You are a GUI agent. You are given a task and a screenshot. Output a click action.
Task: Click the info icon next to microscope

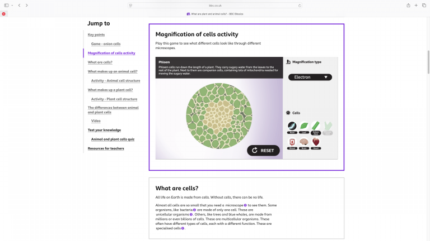point(245,205)
